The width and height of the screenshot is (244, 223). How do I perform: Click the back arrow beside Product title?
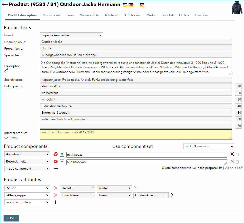5,5
